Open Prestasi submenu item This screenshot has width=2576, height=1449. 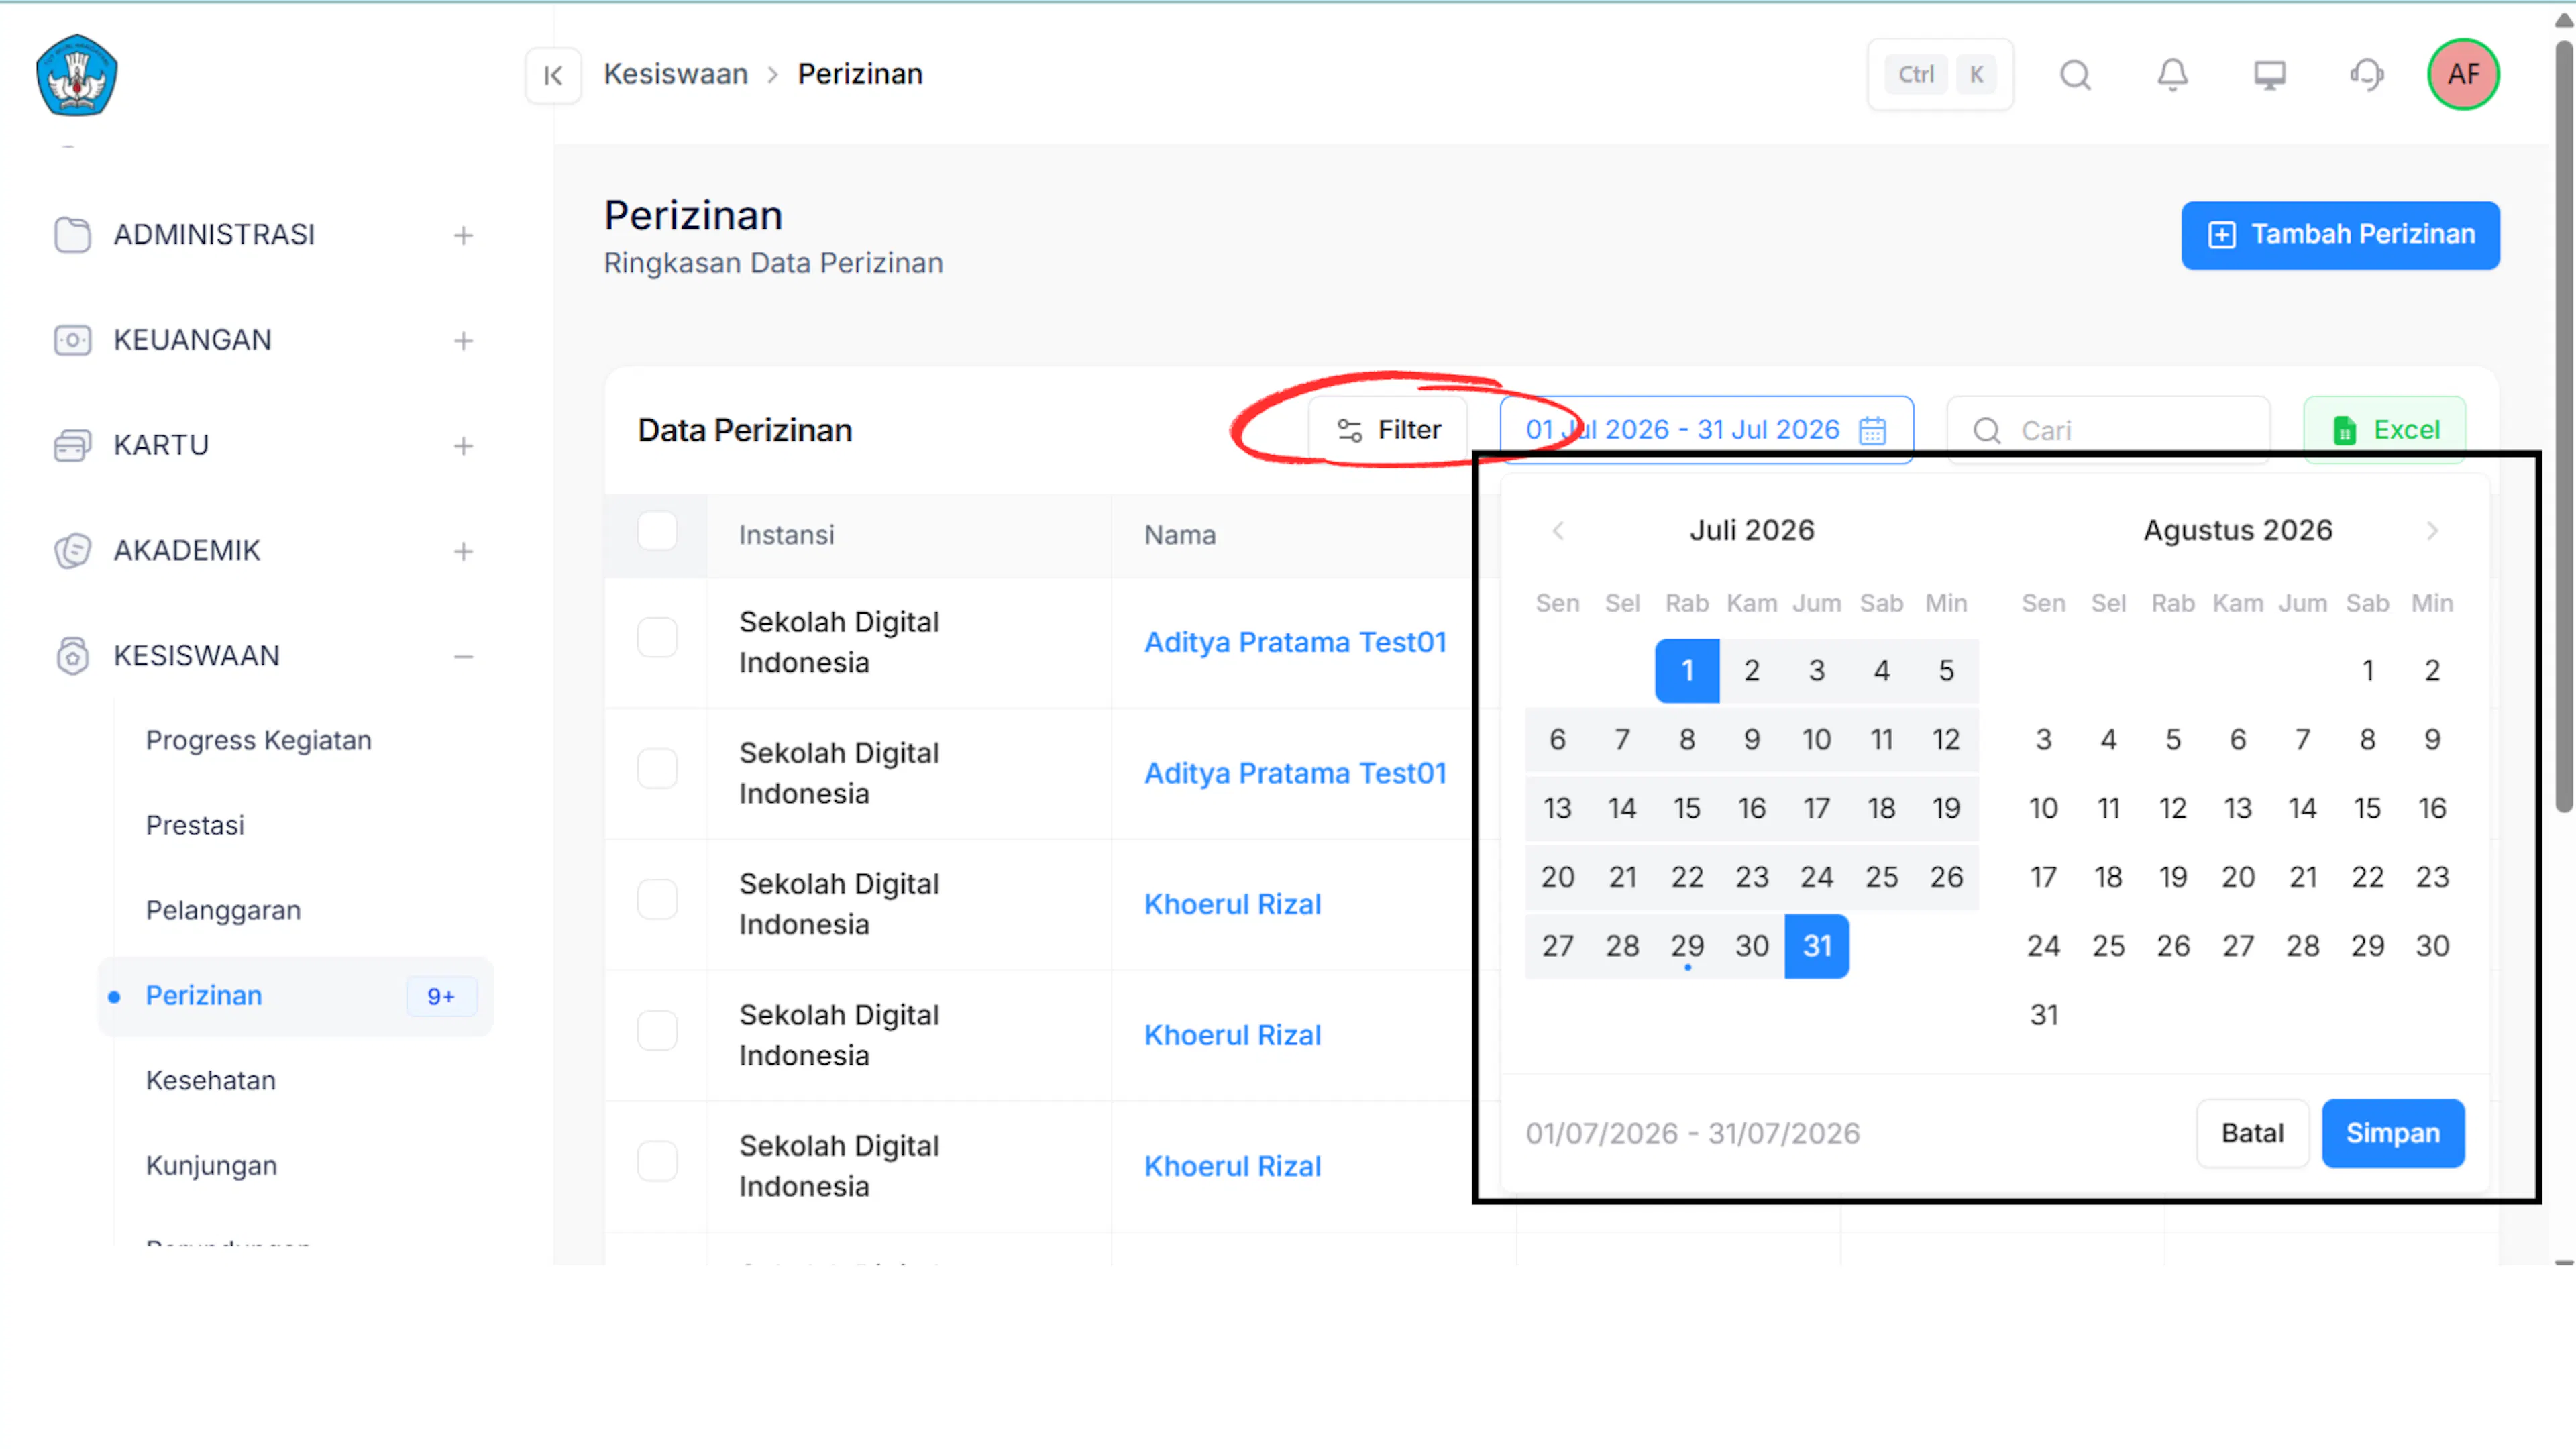(195, 825)
